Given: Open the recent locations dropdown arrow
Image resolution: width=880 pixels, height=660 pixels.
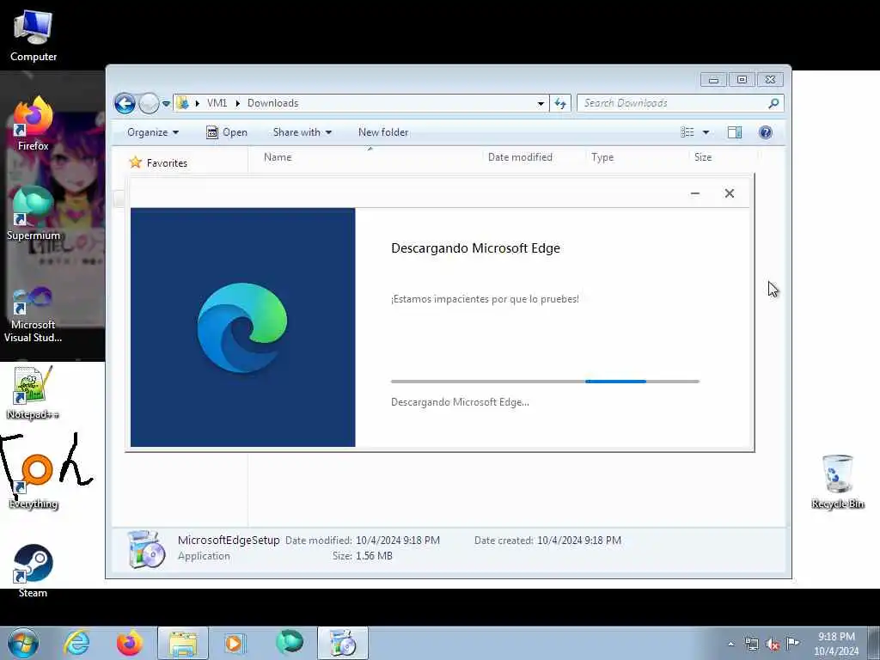Looking at the screenshot, I should click(166, 104).
